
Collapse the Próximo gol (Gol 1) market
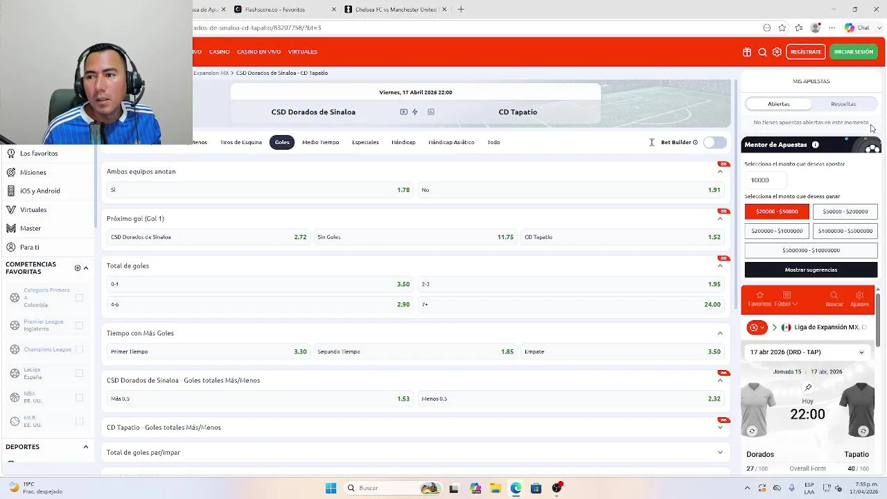[720, 219]
